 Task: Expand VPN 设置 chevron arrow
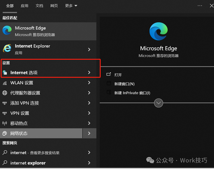tap(89, 113)
